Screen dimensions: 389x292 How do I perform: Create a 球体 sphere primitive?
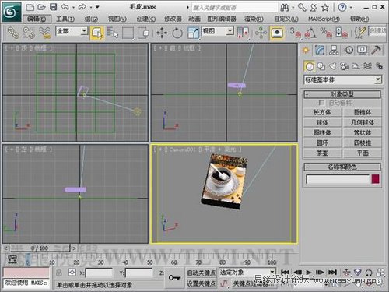[x=322, y=122]
